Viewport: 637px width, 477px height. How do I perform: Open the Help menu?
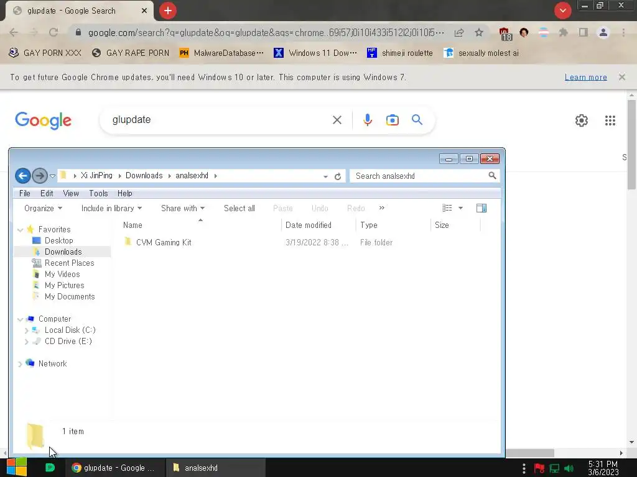(124, 194)
